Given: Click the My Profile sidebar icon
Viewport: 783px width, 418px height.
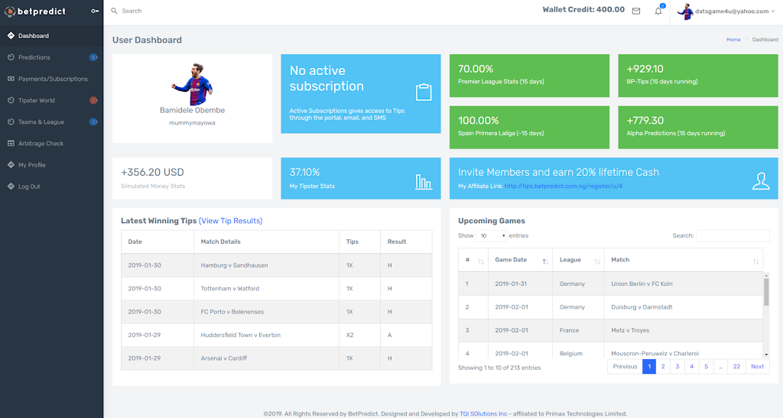Looking at the screenshot, I should [x=11, y=164].
